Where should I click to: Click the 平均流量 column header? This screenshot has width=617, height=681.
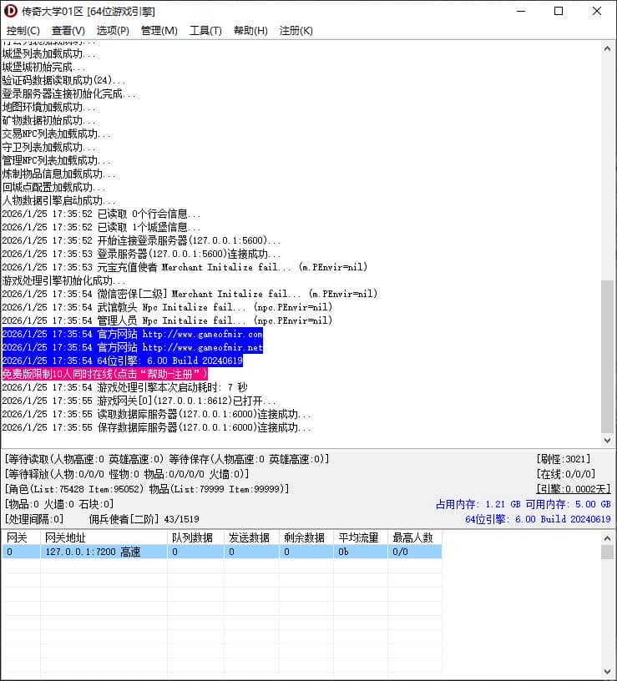tap(361, 537)
